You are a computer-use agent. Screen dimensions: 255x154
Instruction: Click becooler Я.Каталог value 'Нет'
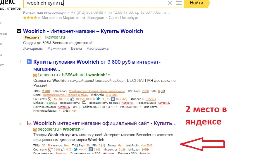(66, 146)
